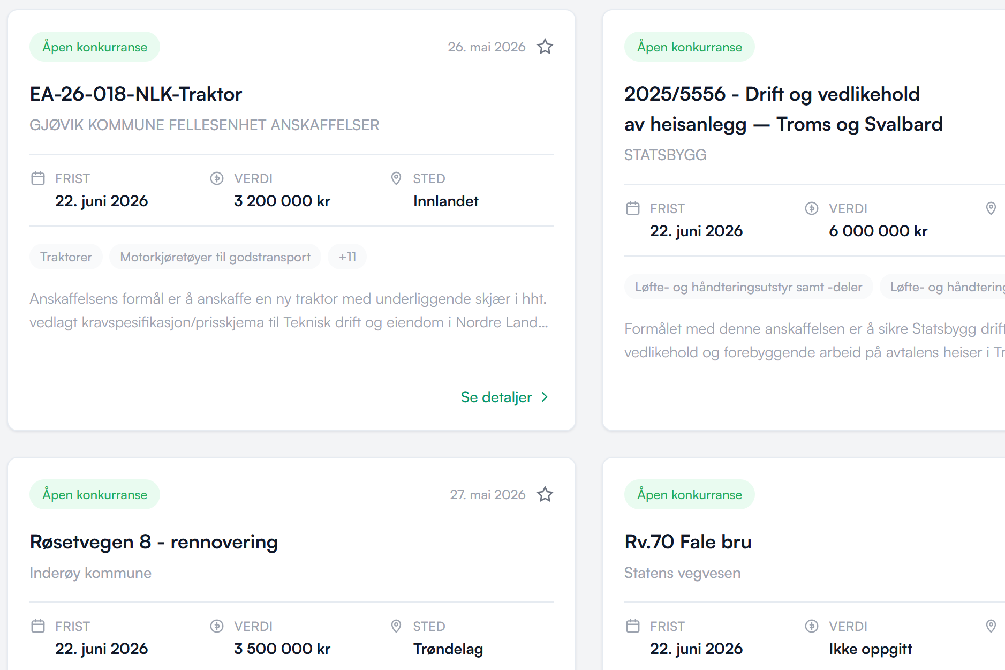This screenshot has width=1005, height=670.
Task: Expand the +11 more categories tag
Action: [347, 257]
